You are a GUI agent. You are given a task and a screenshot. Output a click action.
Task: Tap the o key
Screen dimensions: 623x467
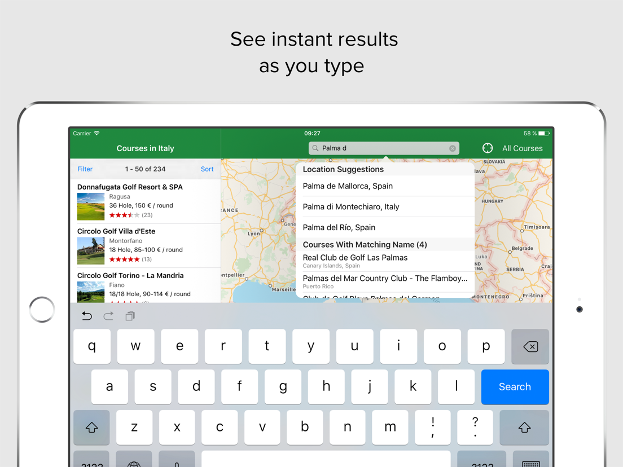[442, 346]
